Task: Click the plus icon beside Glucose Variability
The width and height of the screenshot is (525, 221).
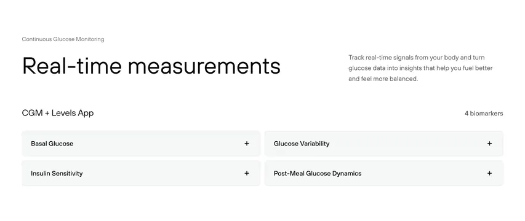Action: (x=489, y=144)
